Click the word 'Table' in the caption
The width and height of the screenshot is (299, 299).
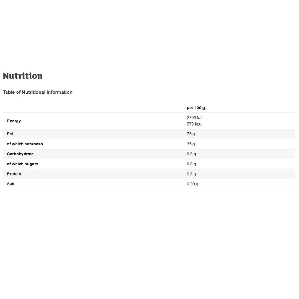tap(9, 92)
